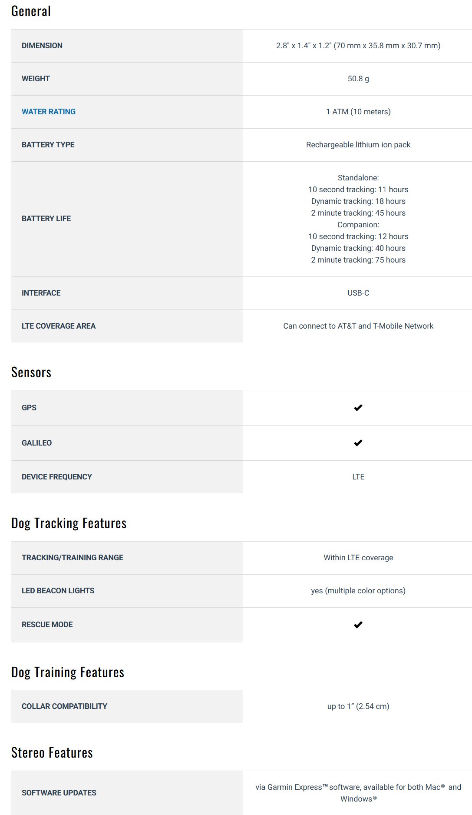Viewport: 472px width, 815px height.
Task: Click the AT&T and T-Mobile Network text
Action: click(x=358, y=326)
